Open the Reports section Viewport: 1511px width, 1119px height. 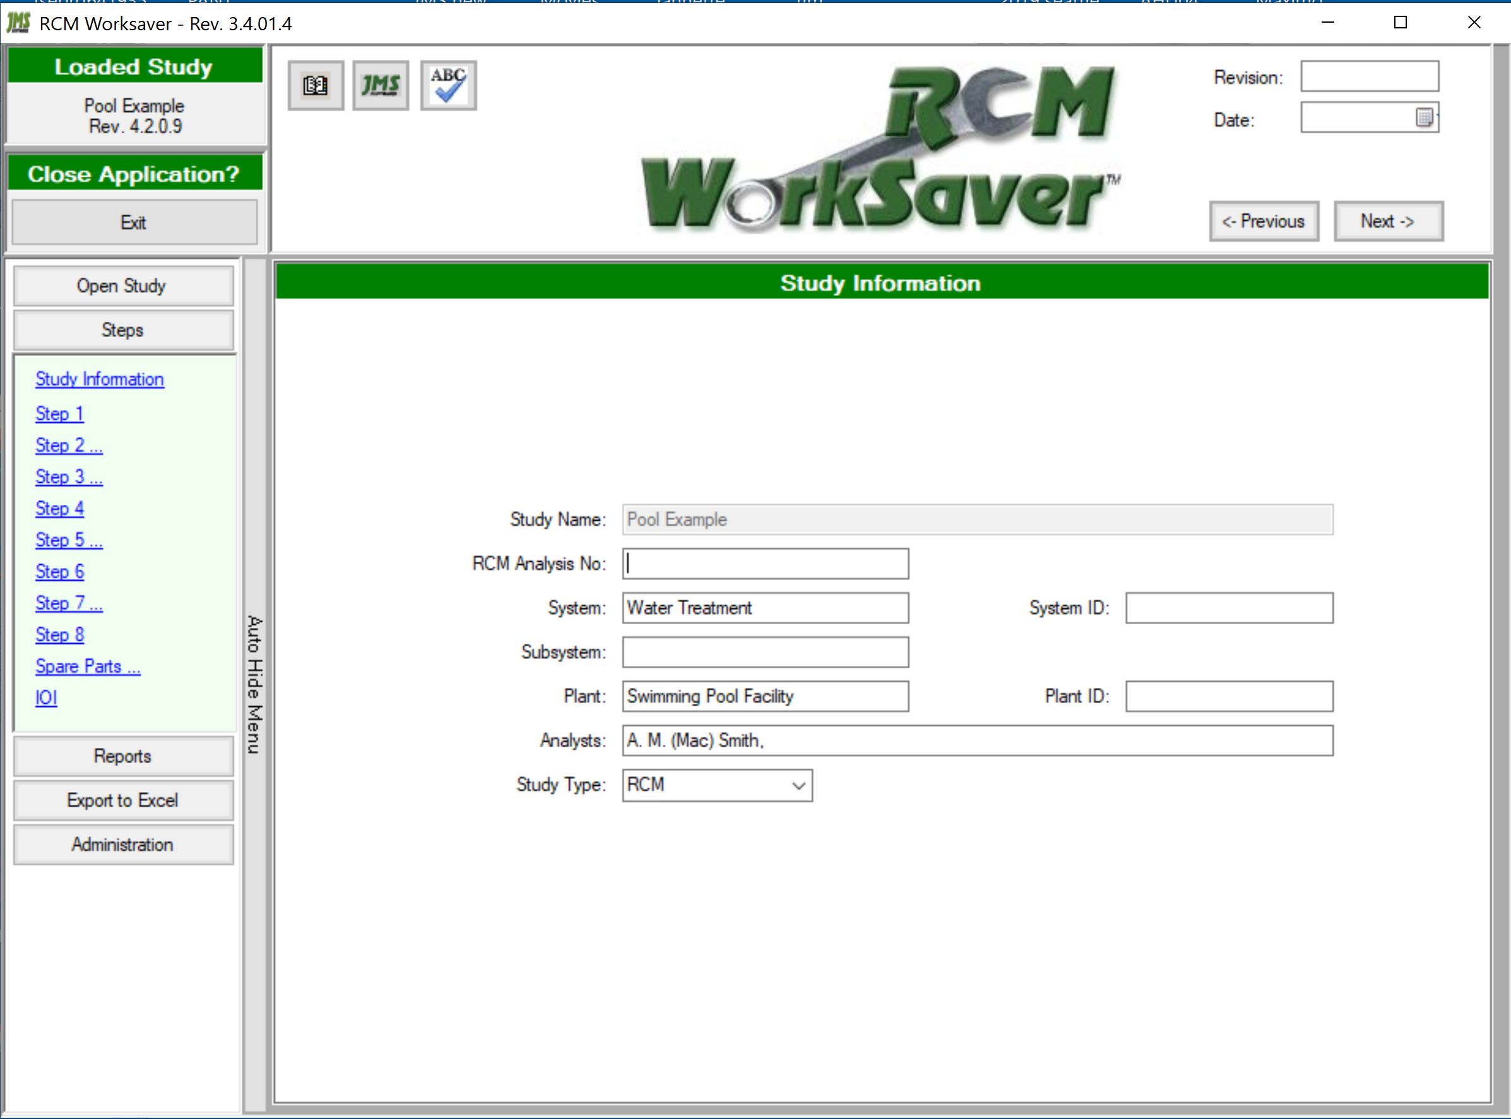[123, 756]
